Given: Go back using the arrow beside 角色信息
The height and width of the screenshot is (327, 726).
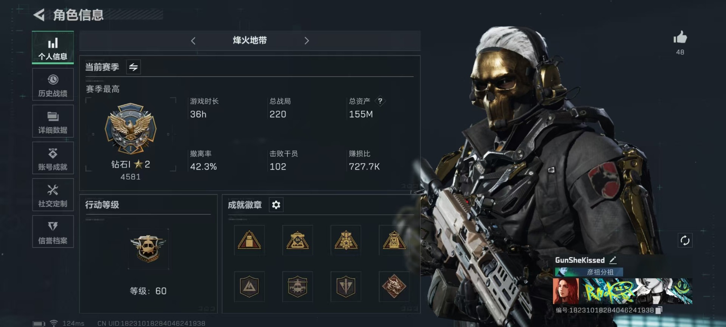Looking at the screenshot, I should [x=39, y=15].
